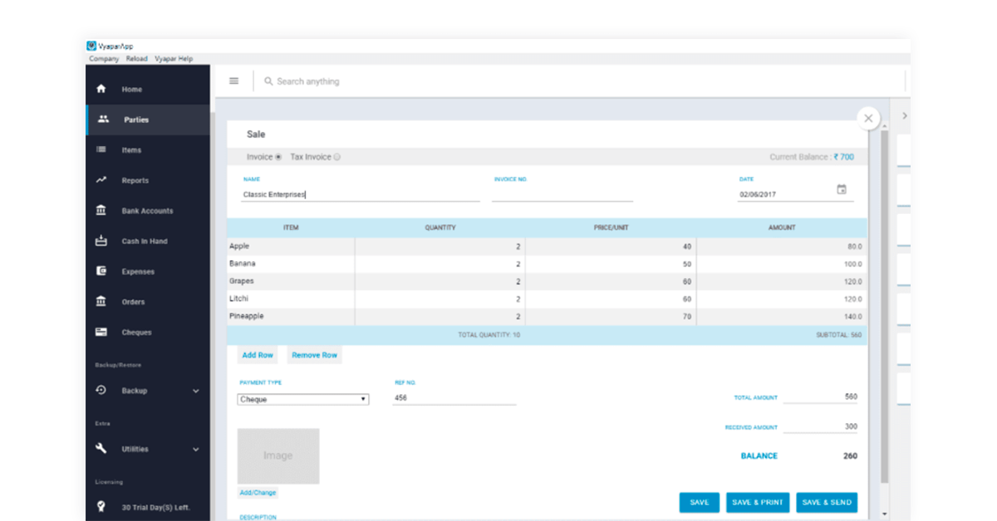The width and height of the screenshot is (997, 521).
Task: Click the Pineapple amount 140.0
Action: pos(782,317)
